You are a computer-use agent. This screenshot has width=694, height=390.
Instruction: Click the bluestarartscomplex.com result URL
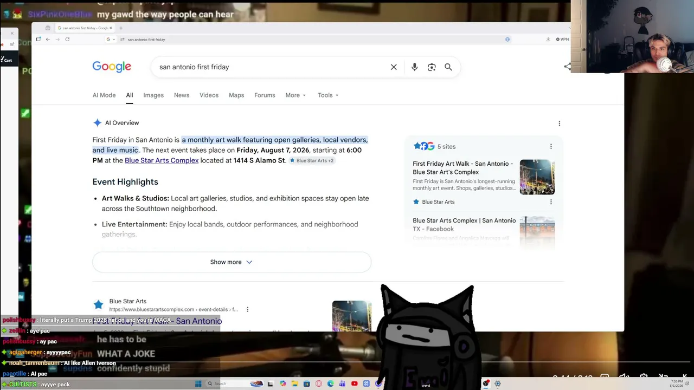173,309
